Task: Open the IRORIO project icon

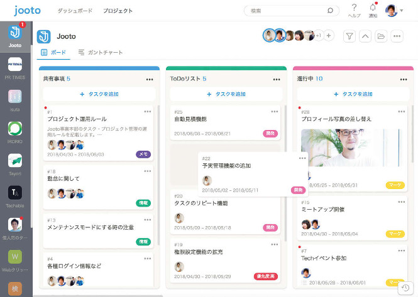Action: [15, 128]
